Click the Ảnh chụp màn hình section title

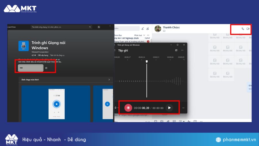point(30,80)
